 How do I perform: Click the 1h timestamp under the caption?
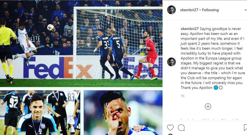[x=182, y=96]
